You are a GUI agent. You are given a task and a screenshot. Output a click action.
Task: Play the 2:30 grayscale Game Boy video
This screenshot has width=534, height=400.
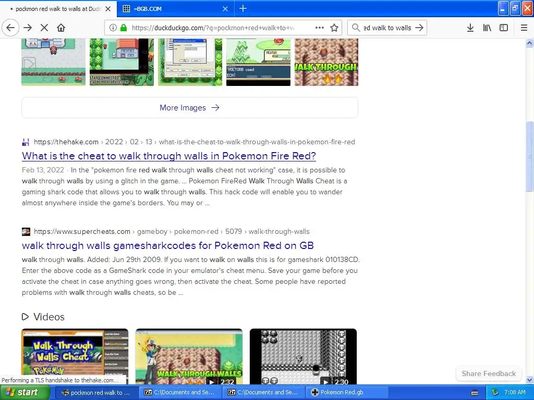pyautogui.click(x=303, y=356)
